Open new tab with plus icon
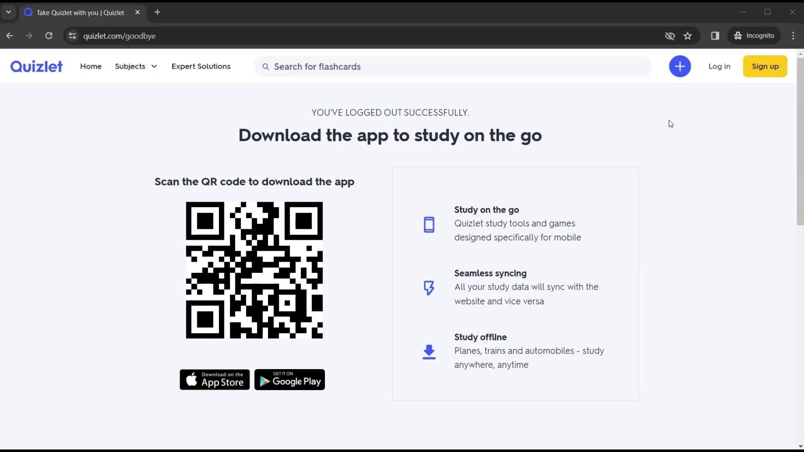The width and height of the screenshot is (804, 452). (157, 12)
